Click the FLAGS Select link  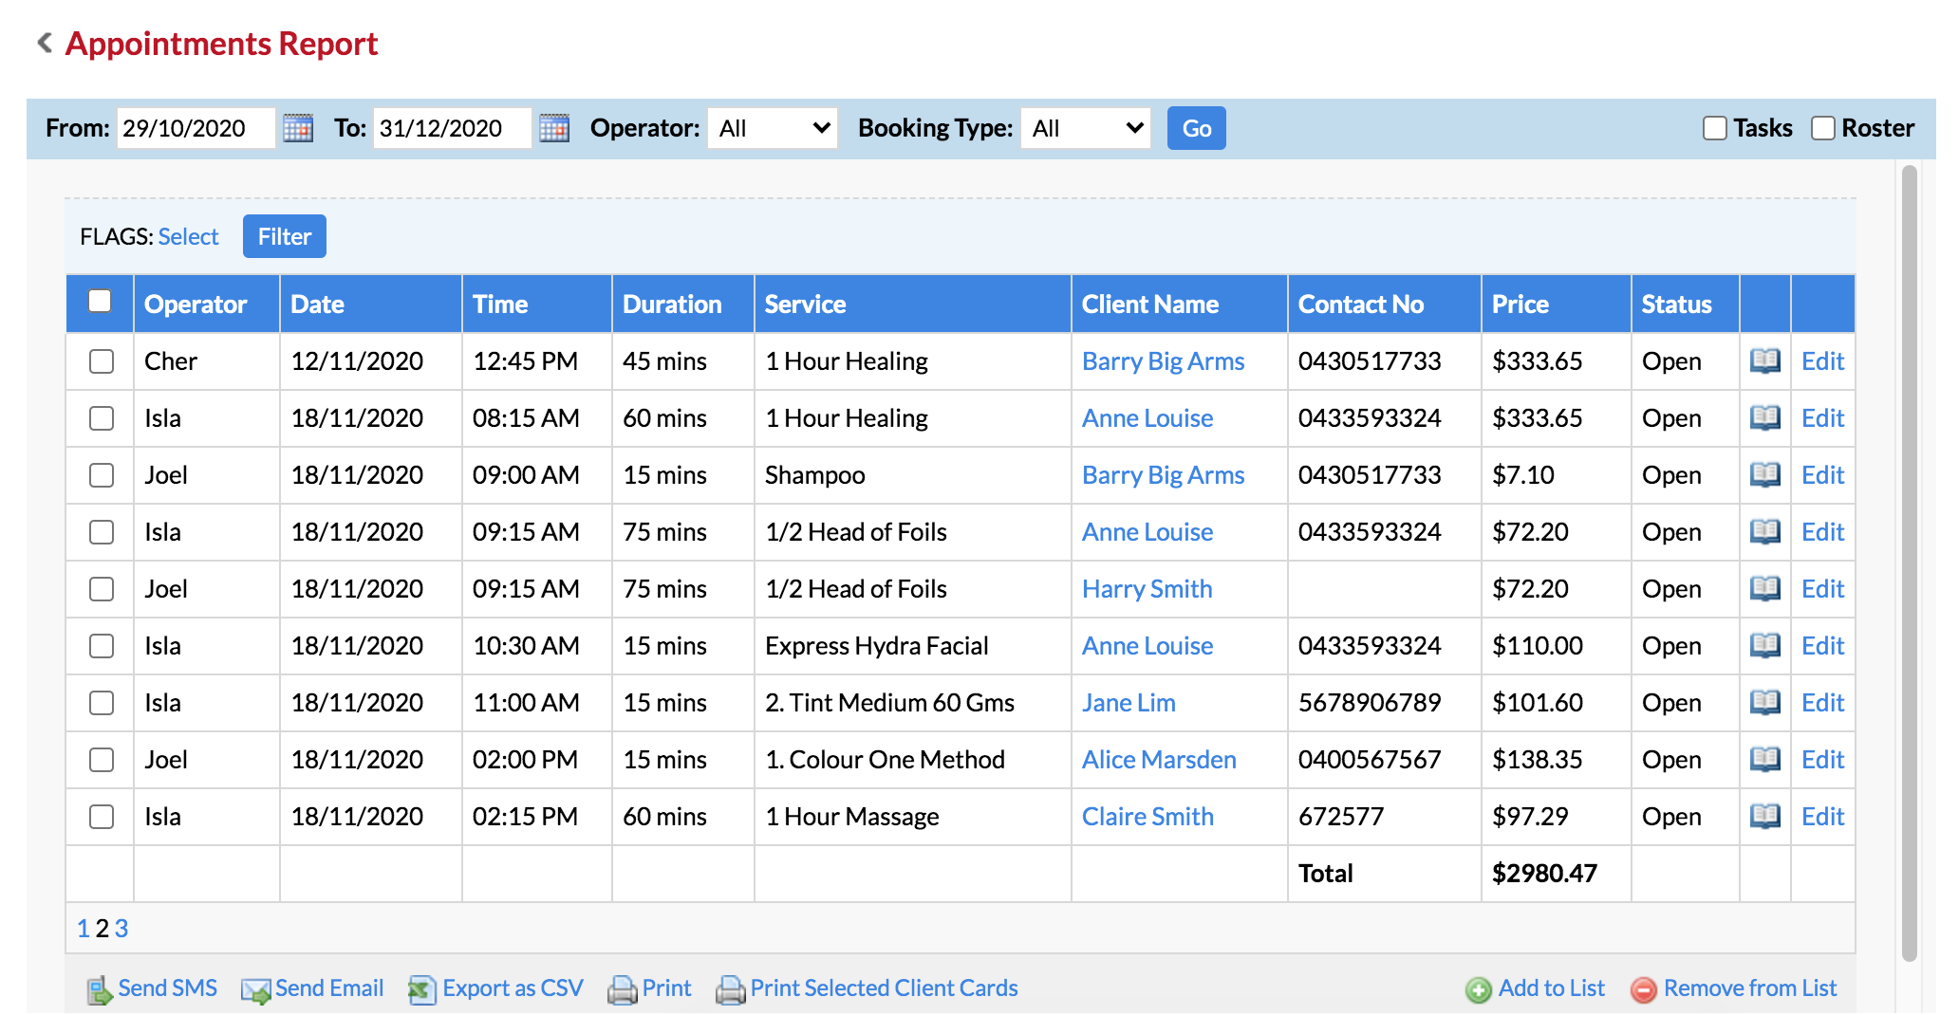(188, 236)
